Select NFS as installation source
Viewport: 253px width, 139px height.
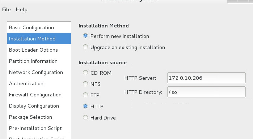[85, 84]
